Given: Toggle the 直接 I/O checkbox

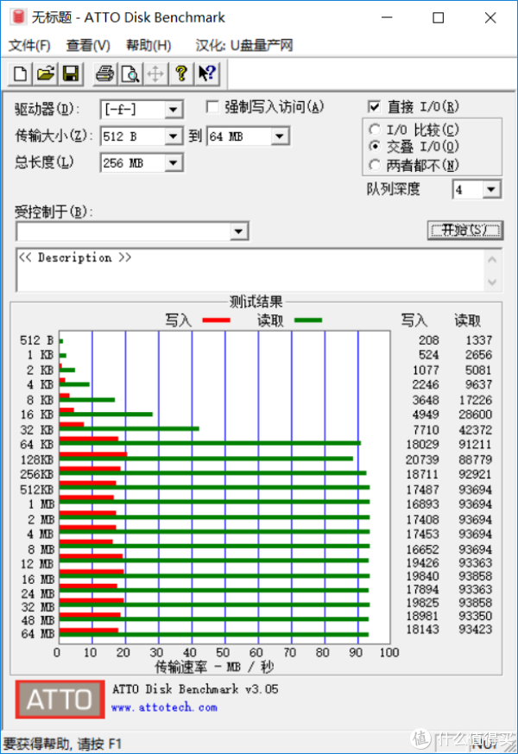Looking at the screenshot, I should tap(374, 107).
